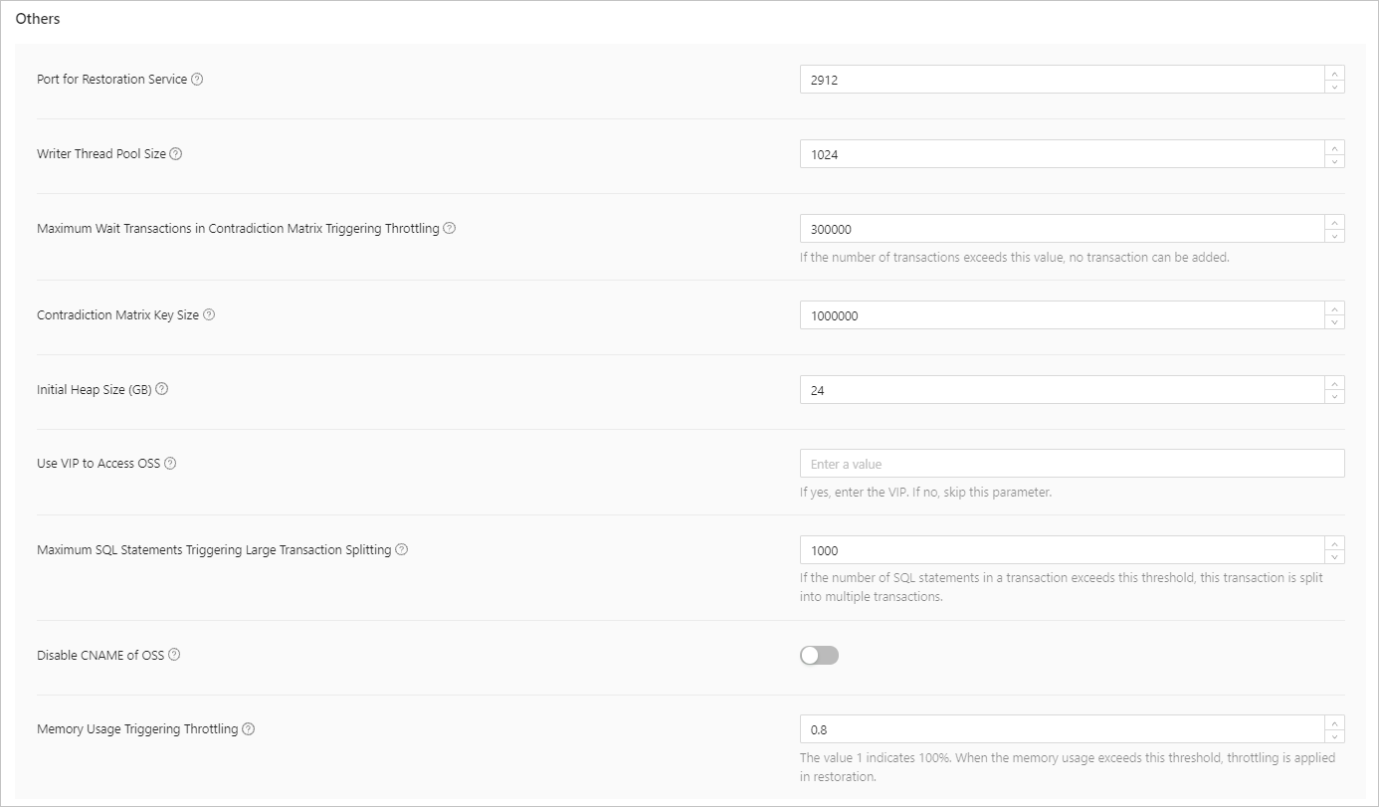The image size is (1379, 807).
Task: Click help icon beside Initial Heap Size (GB)
Action: click(162, 389)
